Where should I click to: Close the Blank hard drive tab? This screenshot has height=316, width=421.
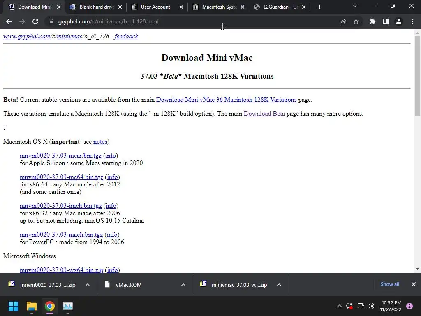coord(120,7)
